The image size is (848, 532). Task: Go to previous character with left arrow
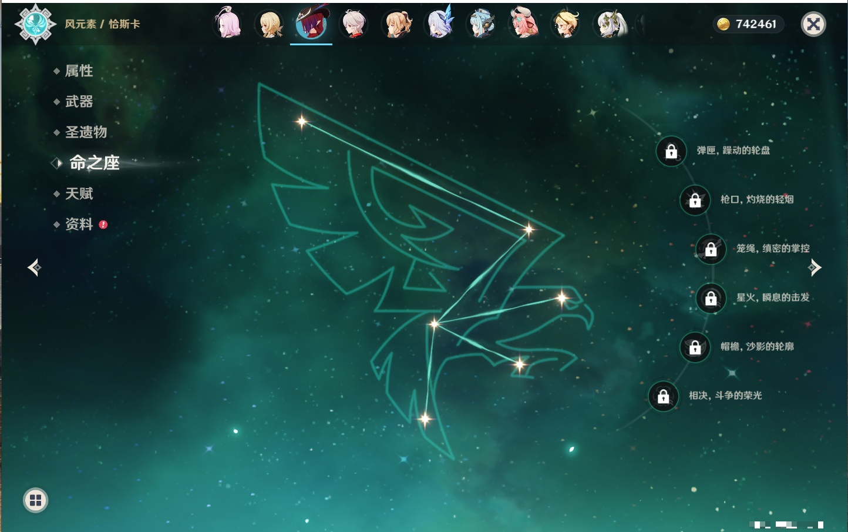point(34,267)
